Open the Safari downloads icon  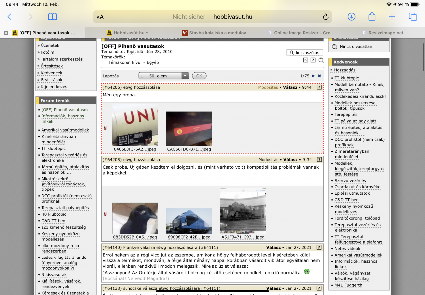[351, 17]
